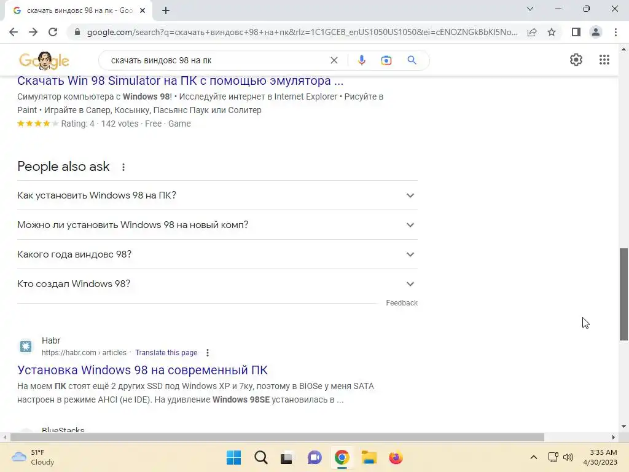
Task: Click the share page icon in address bar
Action: tap(532, 32)
